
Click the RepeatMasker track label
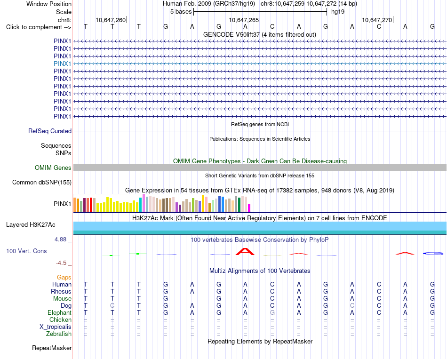click(52, 348)
